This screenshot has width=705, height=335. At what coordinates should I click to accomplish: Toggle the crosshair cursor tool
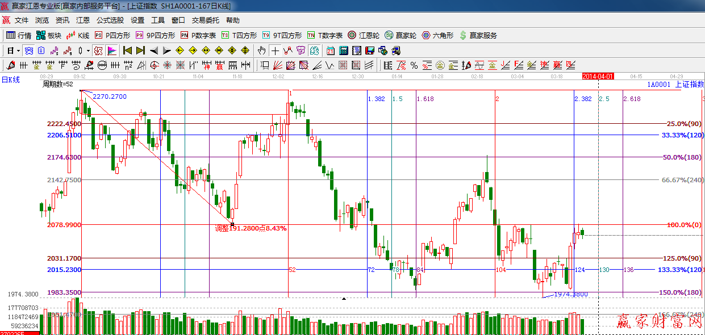coord(275,51)
